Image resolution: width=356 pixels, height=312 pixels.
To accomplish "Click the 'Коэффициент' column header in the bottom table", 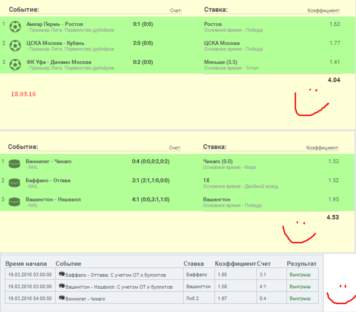I will [x=236, y=264].
